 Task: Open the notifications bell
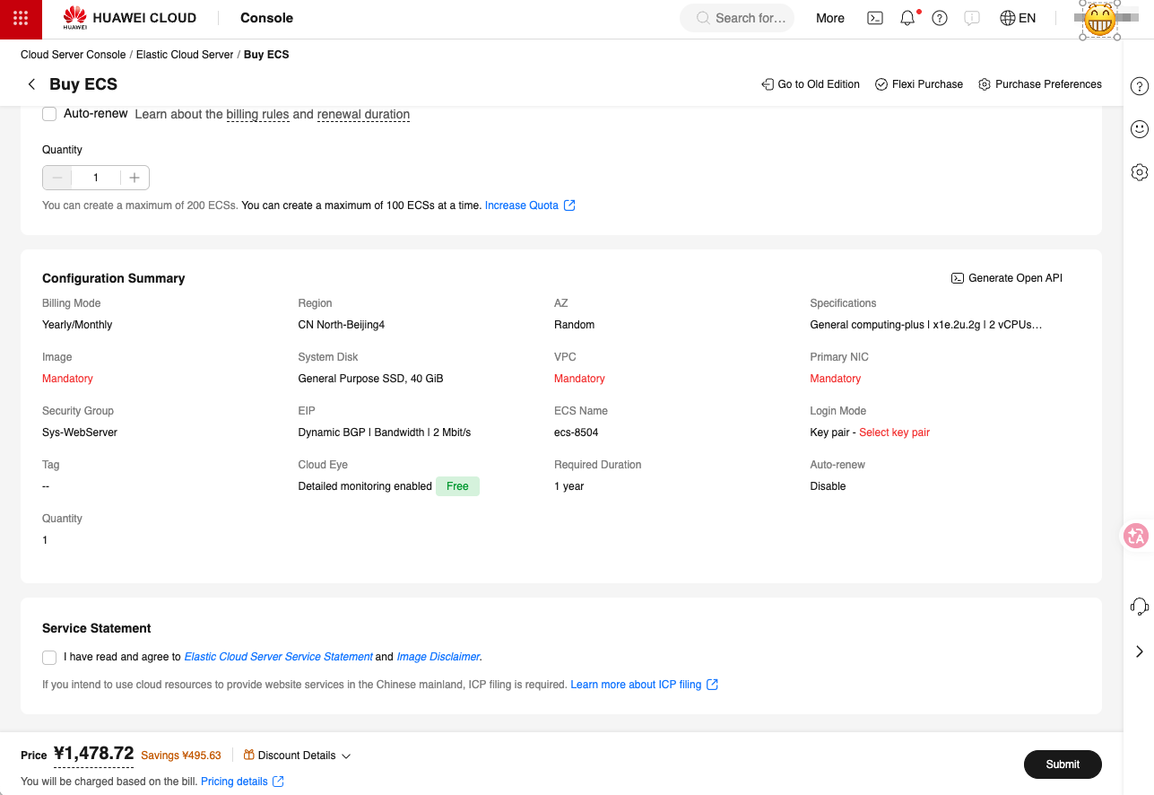click(907, 18)
